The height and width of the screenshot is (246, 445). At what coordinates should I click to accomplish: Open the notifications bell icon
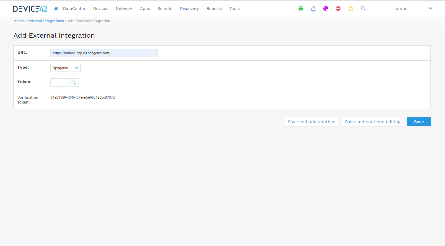tap(313, 9)
